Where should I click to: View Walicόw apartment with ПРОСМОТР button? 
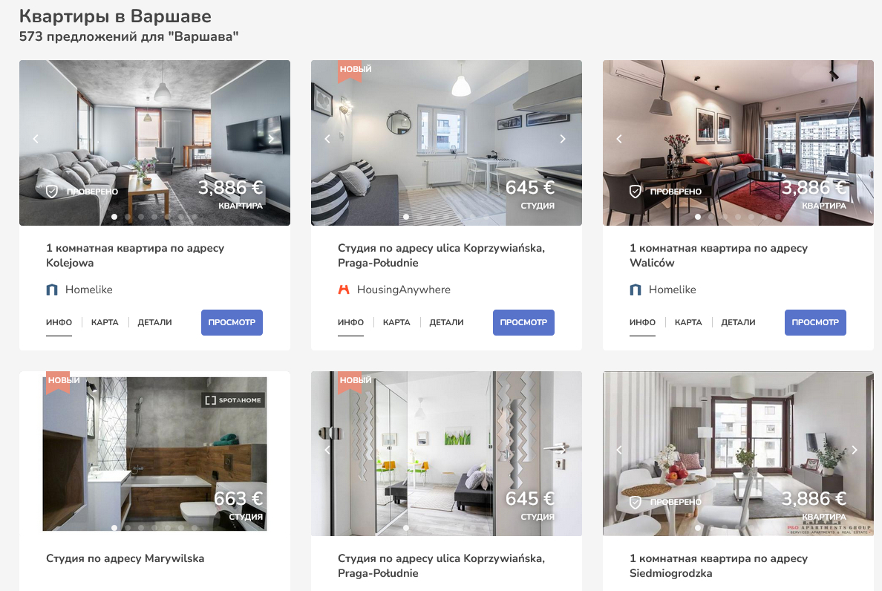[815, 322]
